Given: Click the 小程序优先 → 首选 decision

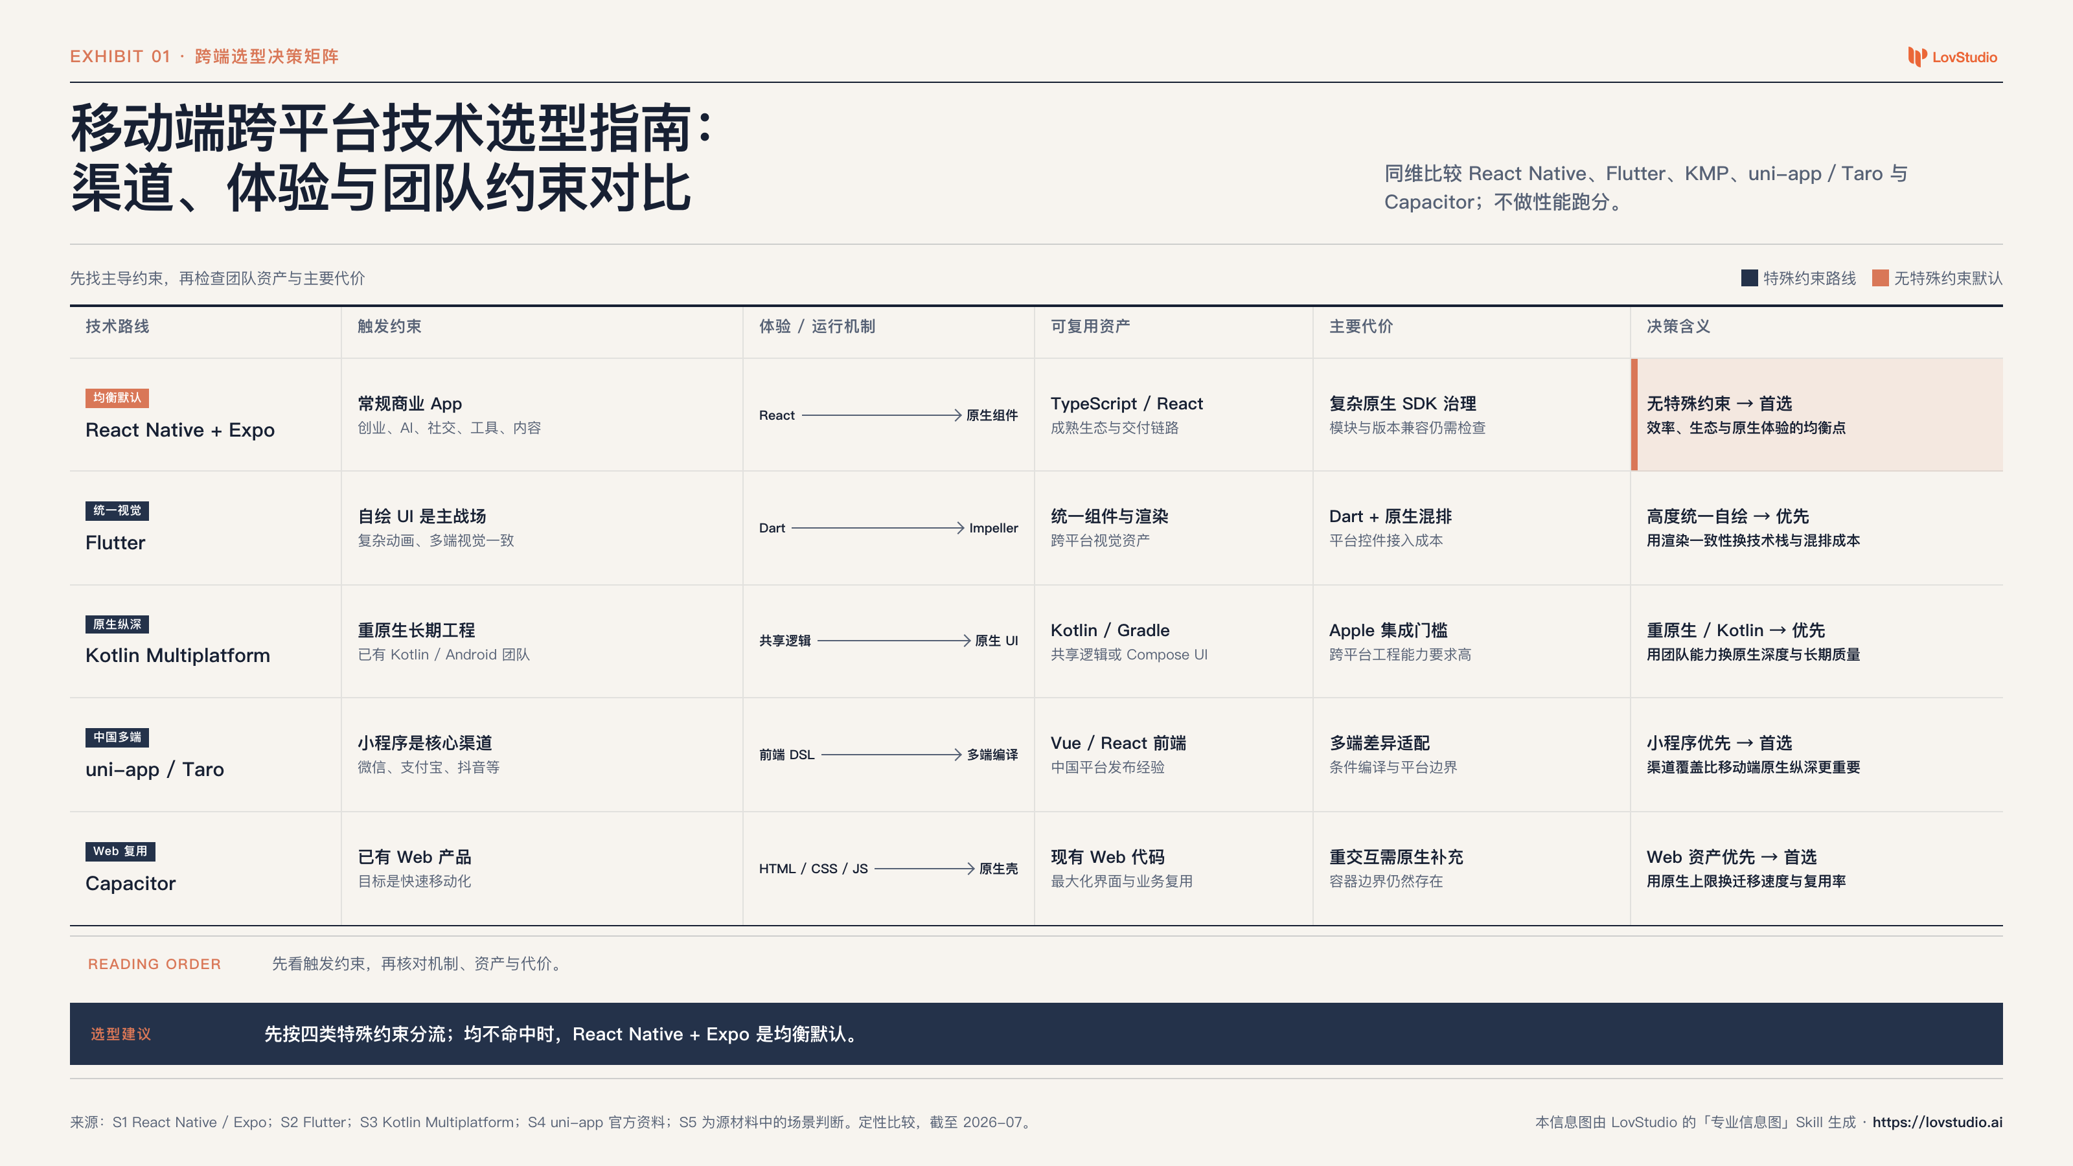Looking at the screenshot, I should click(1719, 743).
